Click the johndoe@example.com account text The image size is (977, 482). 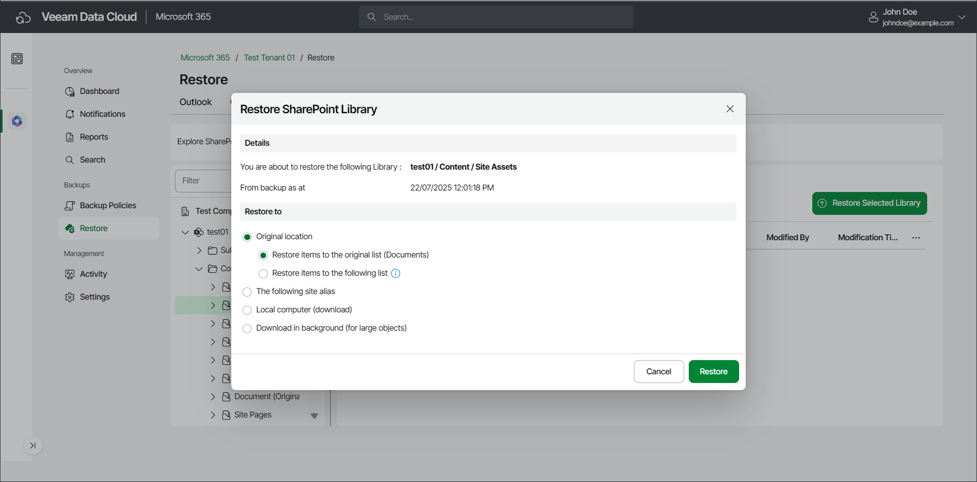[x=918, y=23]
